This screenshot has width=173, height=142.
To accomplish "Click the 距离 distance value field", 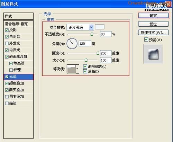I will pos(106,53).
